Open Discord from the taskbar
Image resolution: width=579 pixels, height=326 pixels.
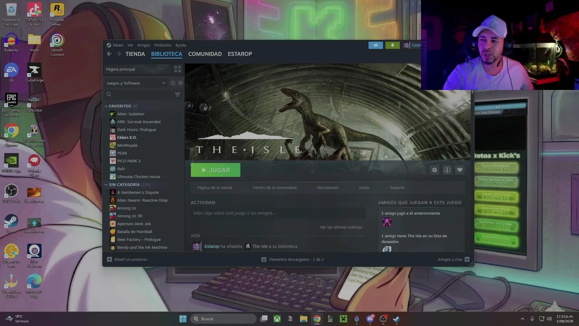click(x=370, y=319)
